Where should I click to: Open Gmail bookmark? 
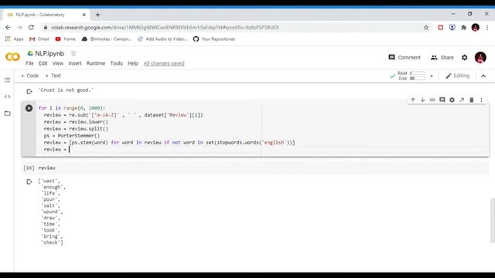click(x=39, y=39)
